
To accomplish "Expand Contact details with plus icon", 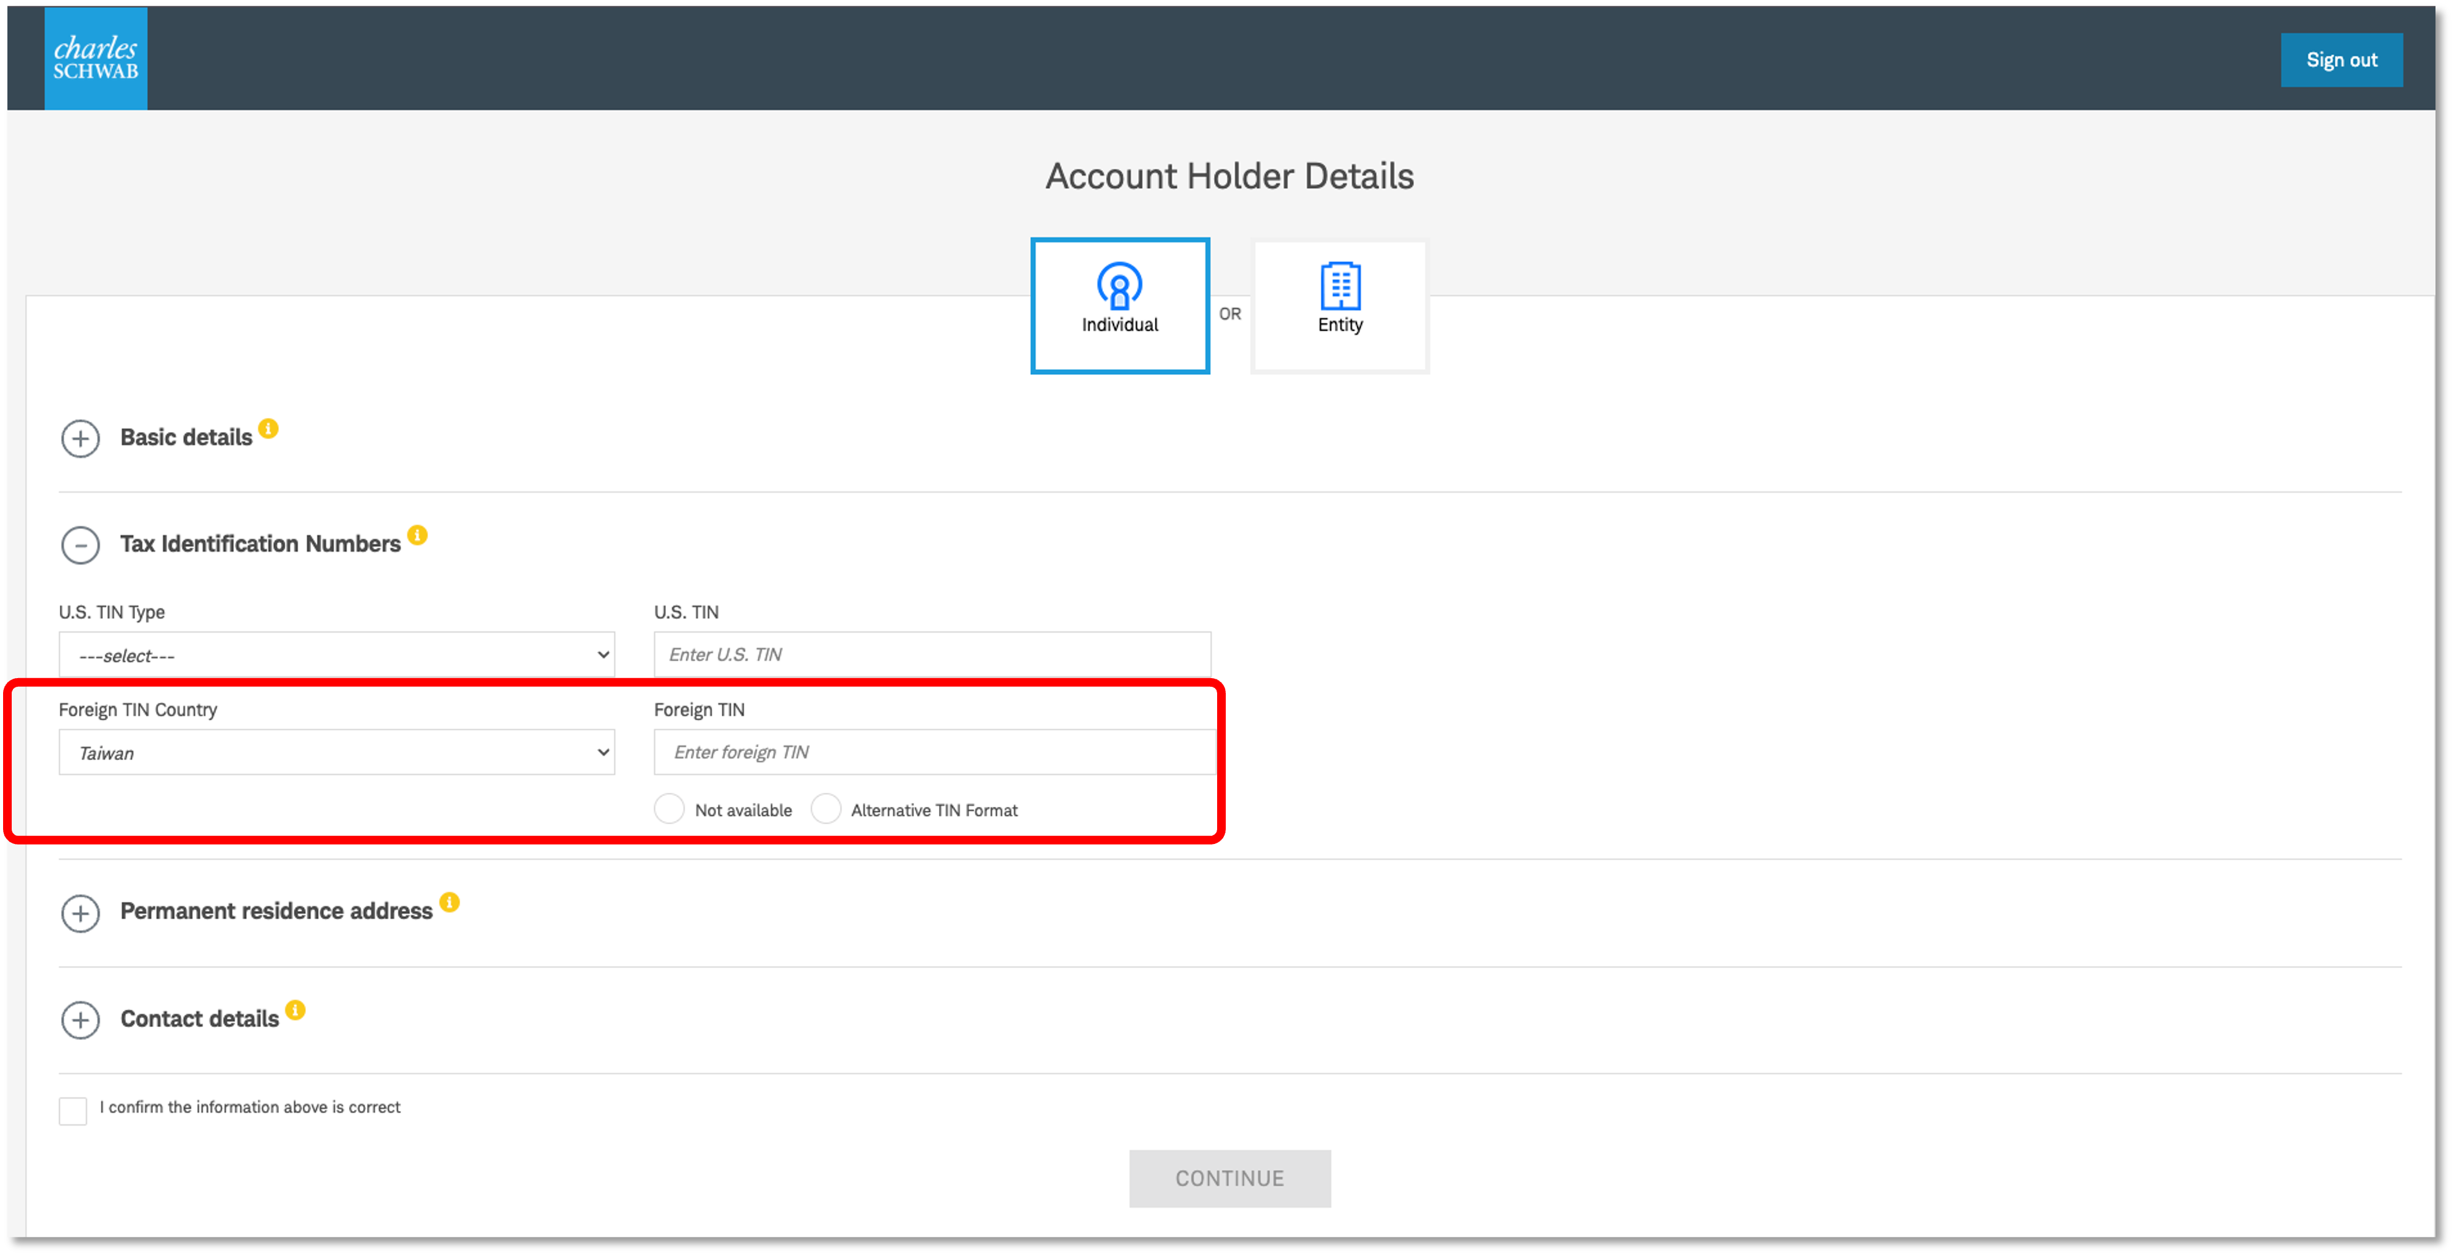I will point(81,1020).
